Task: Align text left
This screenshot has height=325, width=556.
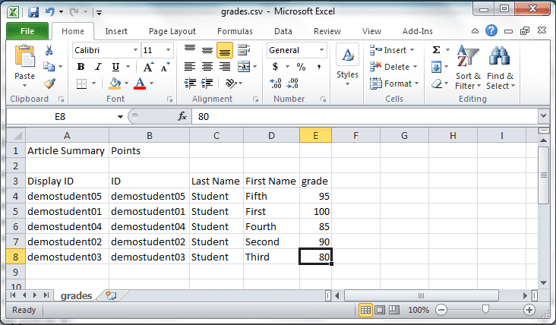Action: 190,66
